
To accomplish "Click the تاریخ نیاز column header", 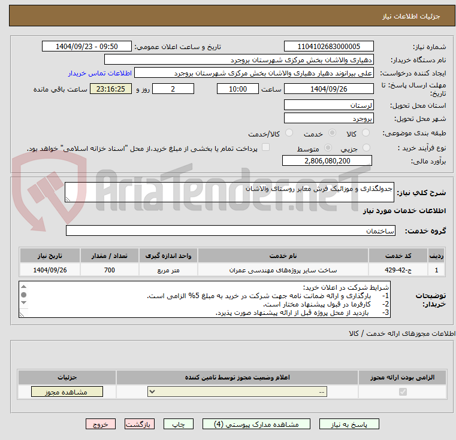I will [50, 256].
